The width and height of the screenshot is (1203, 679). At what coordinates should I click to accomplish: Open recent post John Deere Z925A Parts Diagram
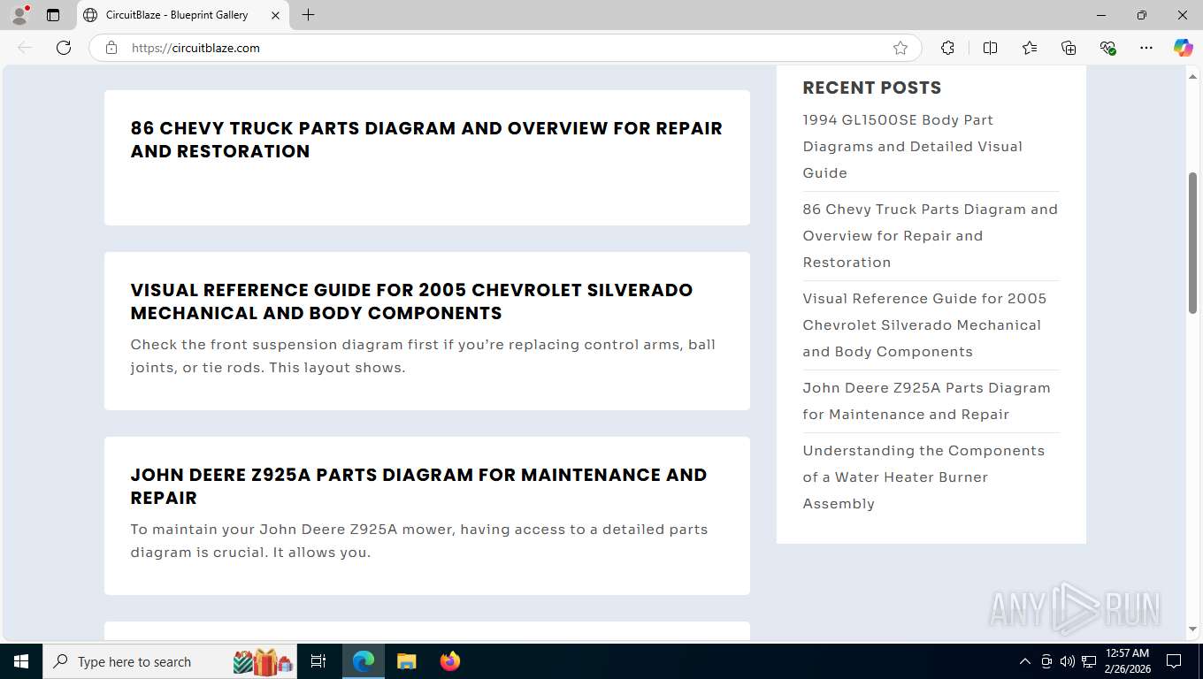(x=926, y=401)
